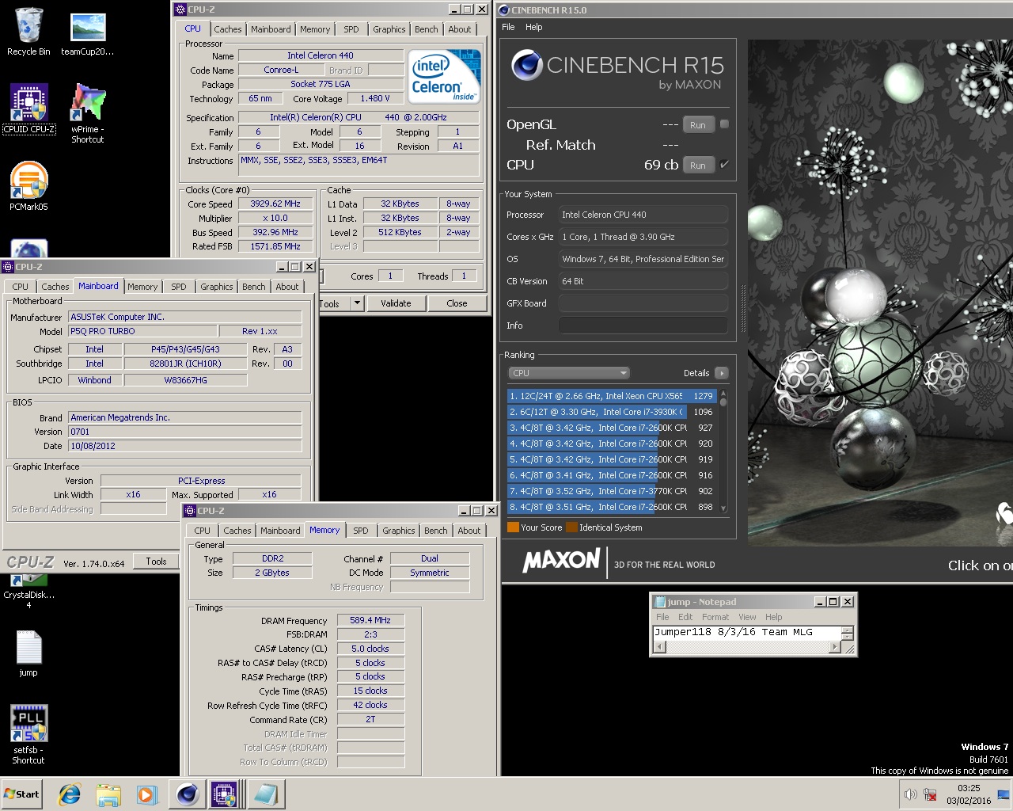Open the ranking CPU dropdown
The height and width of the screenshot is (811, 1013).
coord(569,373)
